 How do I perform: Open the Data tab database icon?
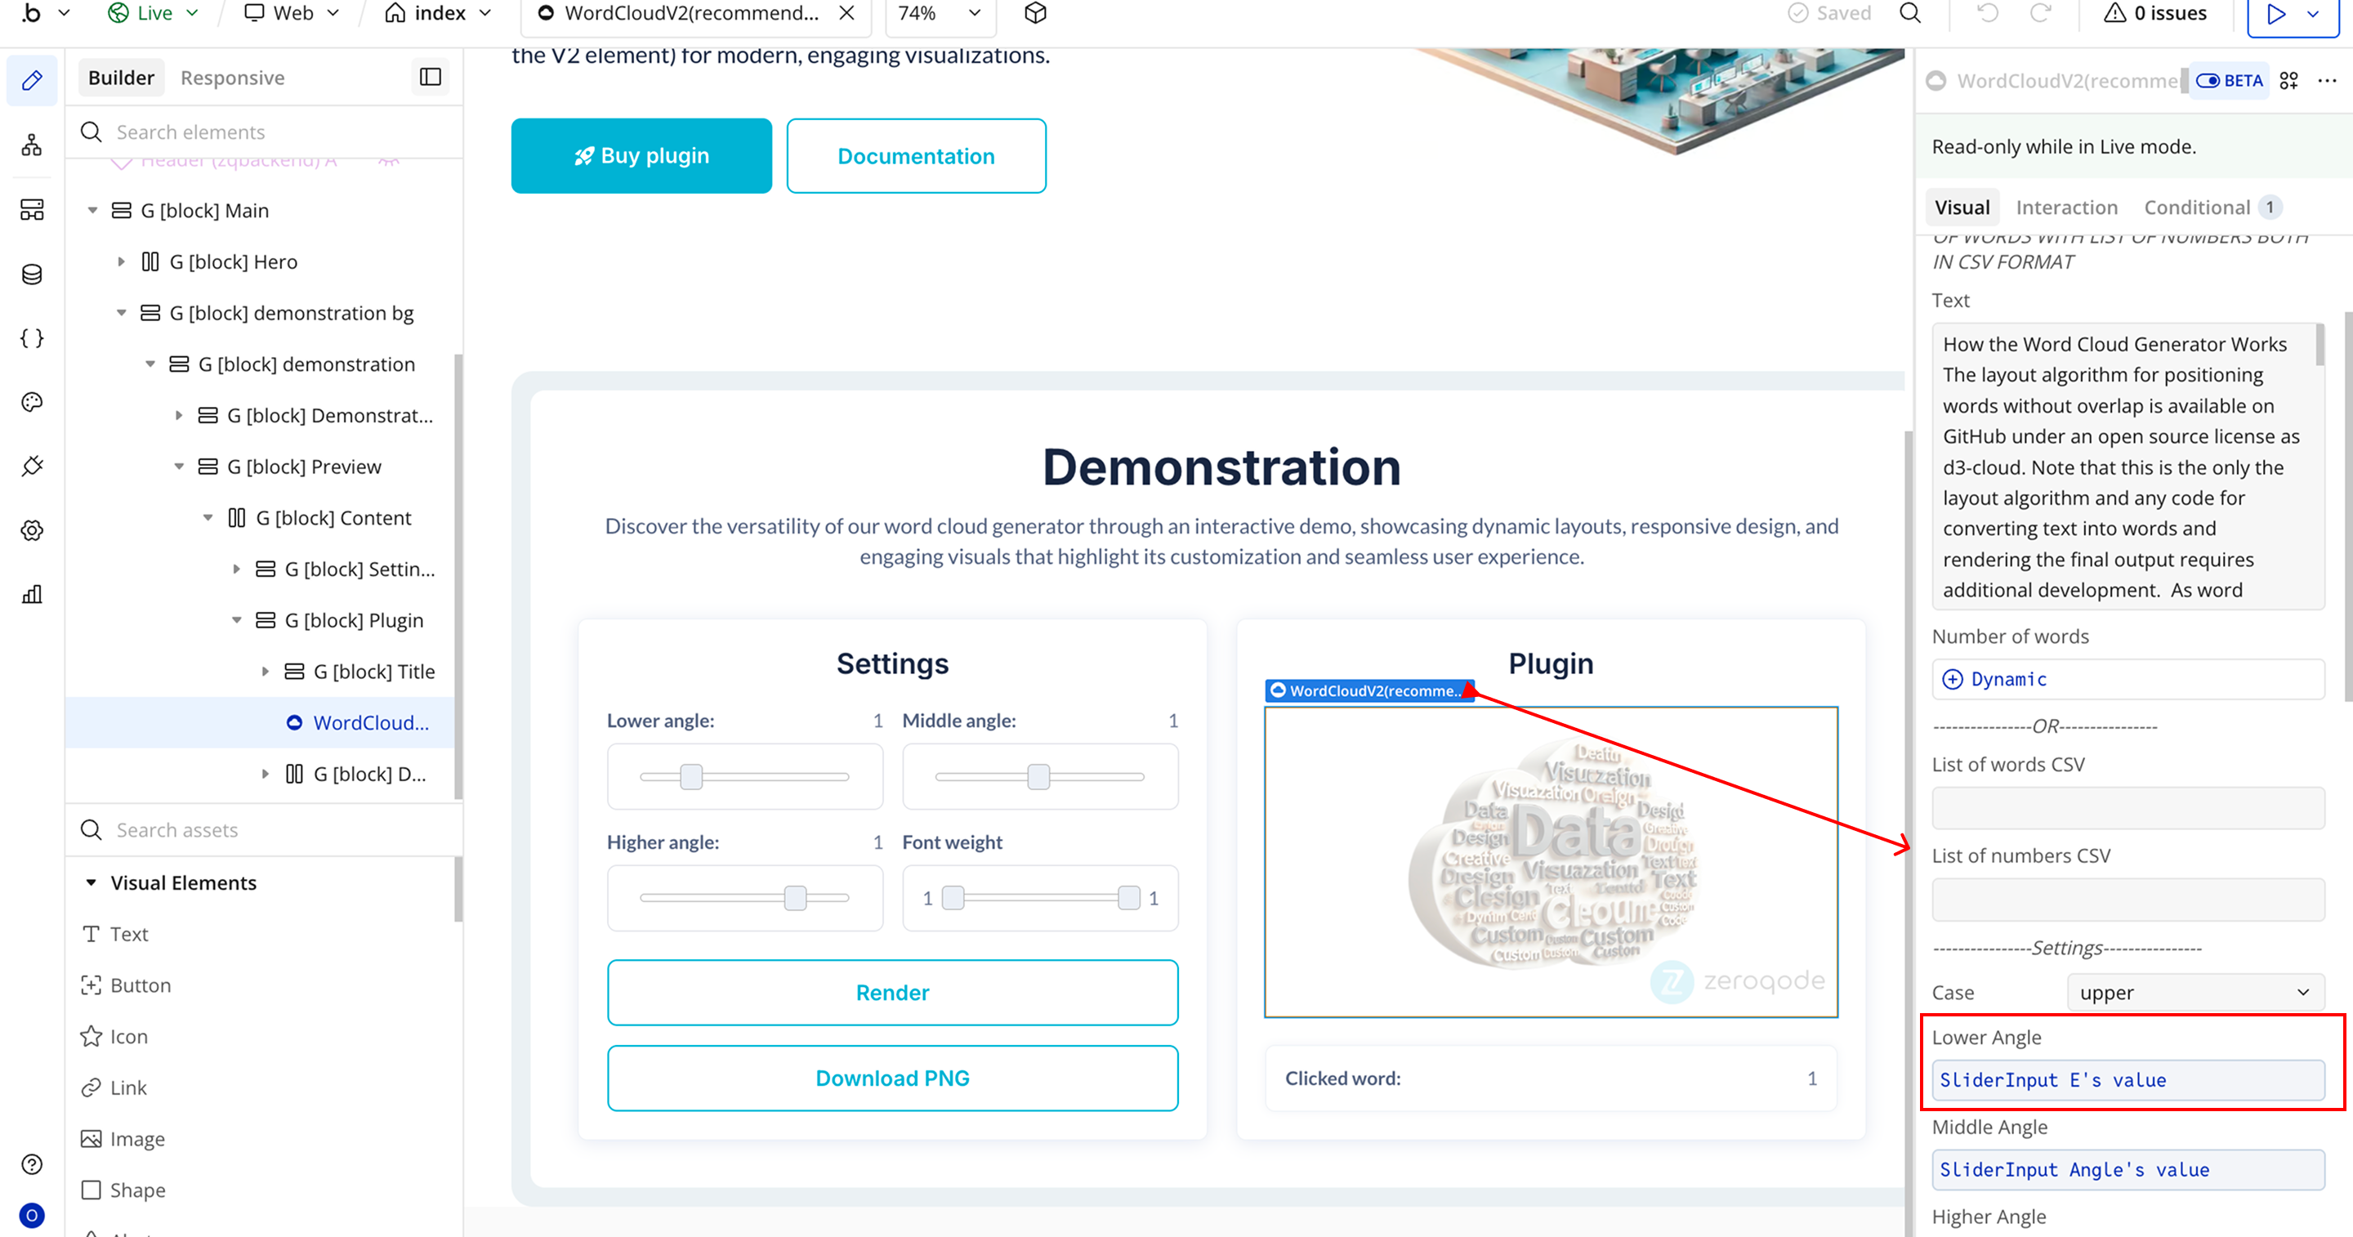(32, 274)
